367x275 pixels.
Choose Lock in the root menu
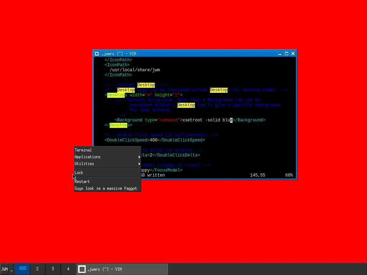108,173
